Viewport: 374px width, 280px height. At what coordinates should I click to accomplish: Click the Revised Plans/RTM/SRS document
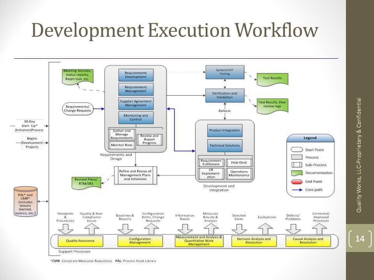(x=86, y=183)
